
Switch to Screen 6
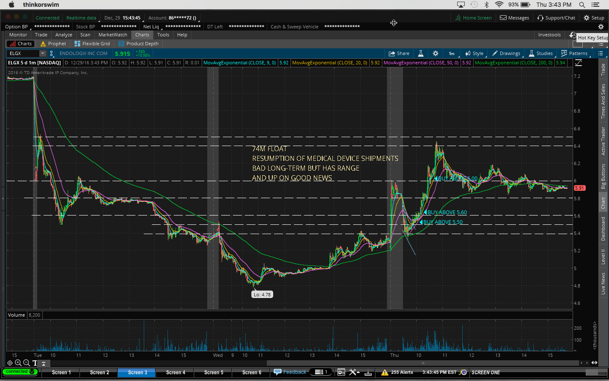252,373
